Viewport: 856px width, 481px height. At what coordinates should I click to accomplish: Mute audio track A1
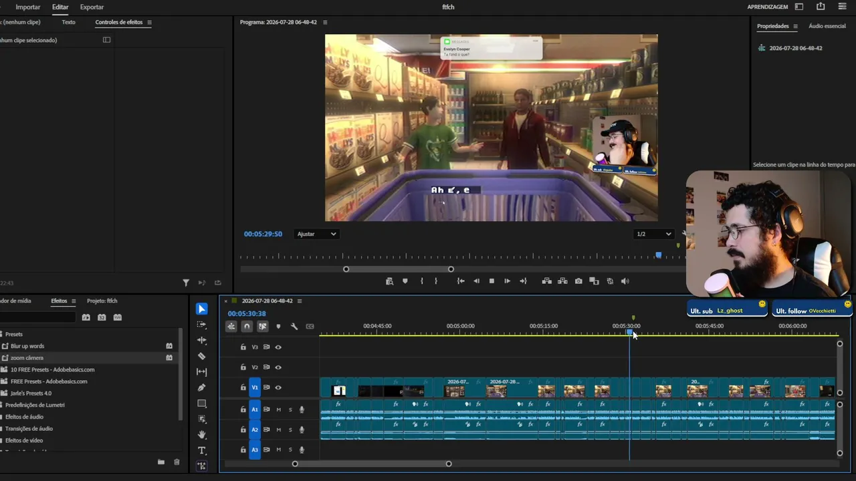(279, 410)
